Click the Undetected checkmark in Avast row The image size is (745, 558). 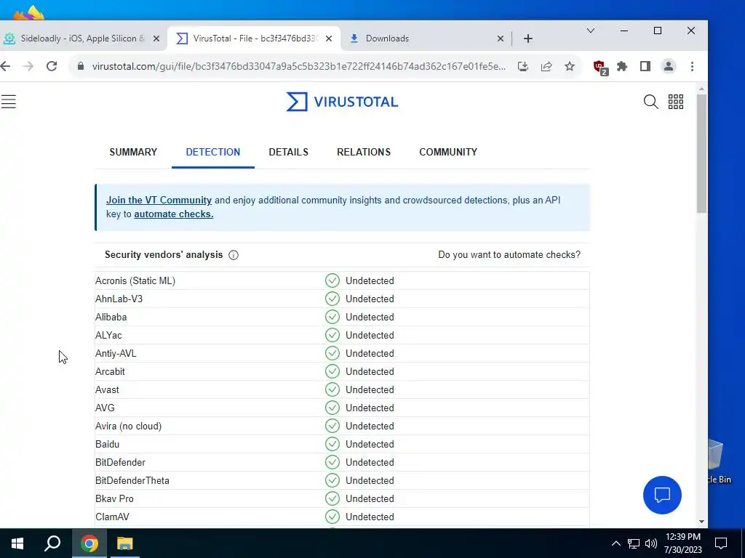[x=332, y=389]
